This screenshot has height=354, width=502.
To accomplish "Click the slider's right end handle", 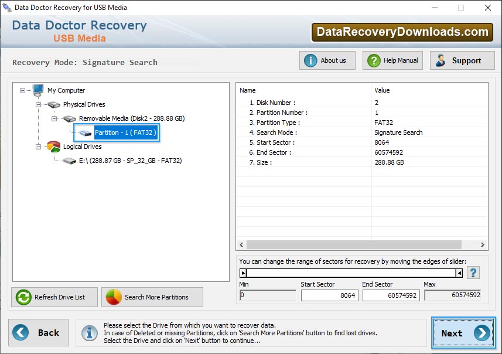I will click(459, 273).
